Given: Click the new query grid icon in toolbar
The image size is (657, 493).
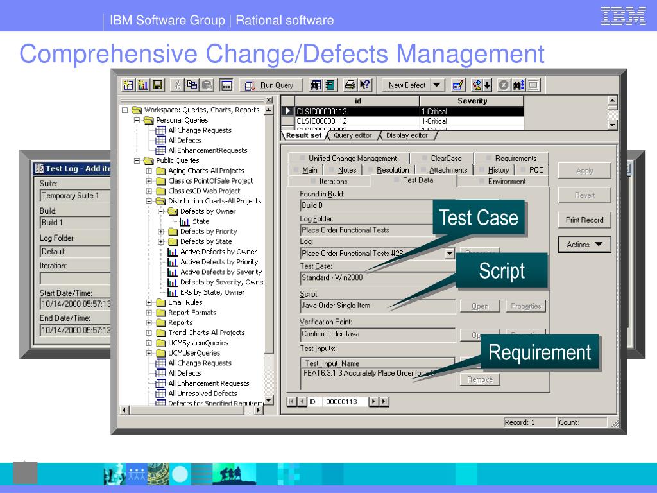Looking at the screenshot, I should pyautogui.click(x=128, y=85).
